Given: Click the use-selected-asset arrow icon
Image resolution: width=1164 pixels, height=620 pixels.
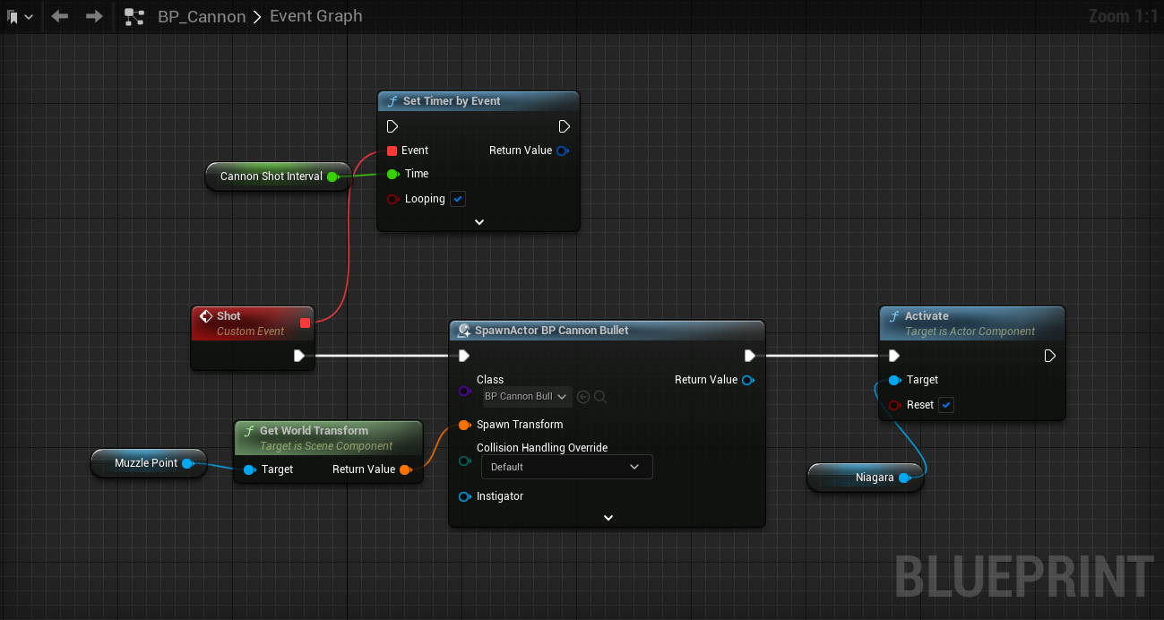Looking at the screenshot, I should [583, 396].
